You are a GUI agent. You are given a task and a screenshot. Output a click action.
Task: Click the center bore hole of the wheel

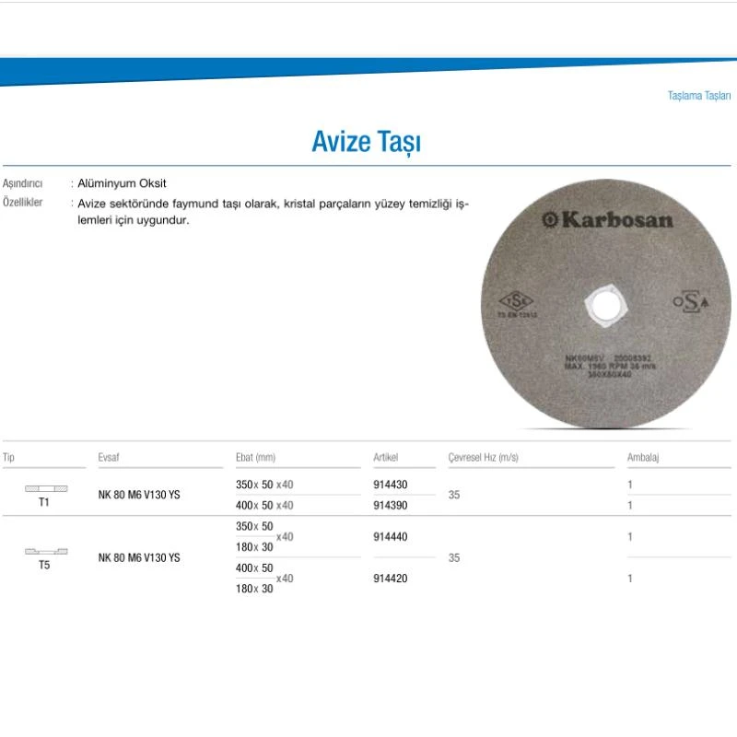tap(606, 305)
